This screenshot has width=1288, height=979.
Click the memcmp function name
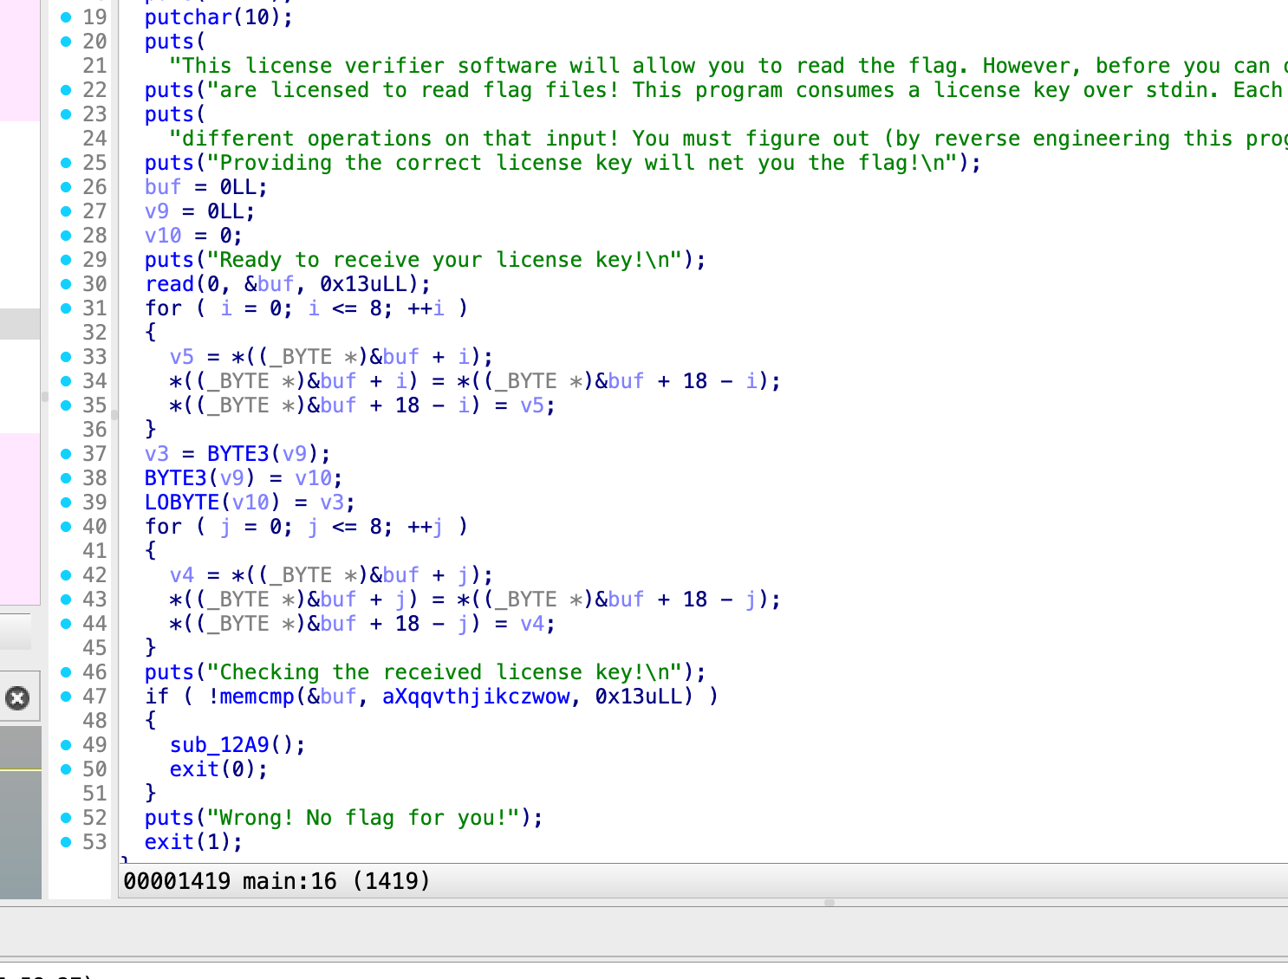(x=257, y=697)
